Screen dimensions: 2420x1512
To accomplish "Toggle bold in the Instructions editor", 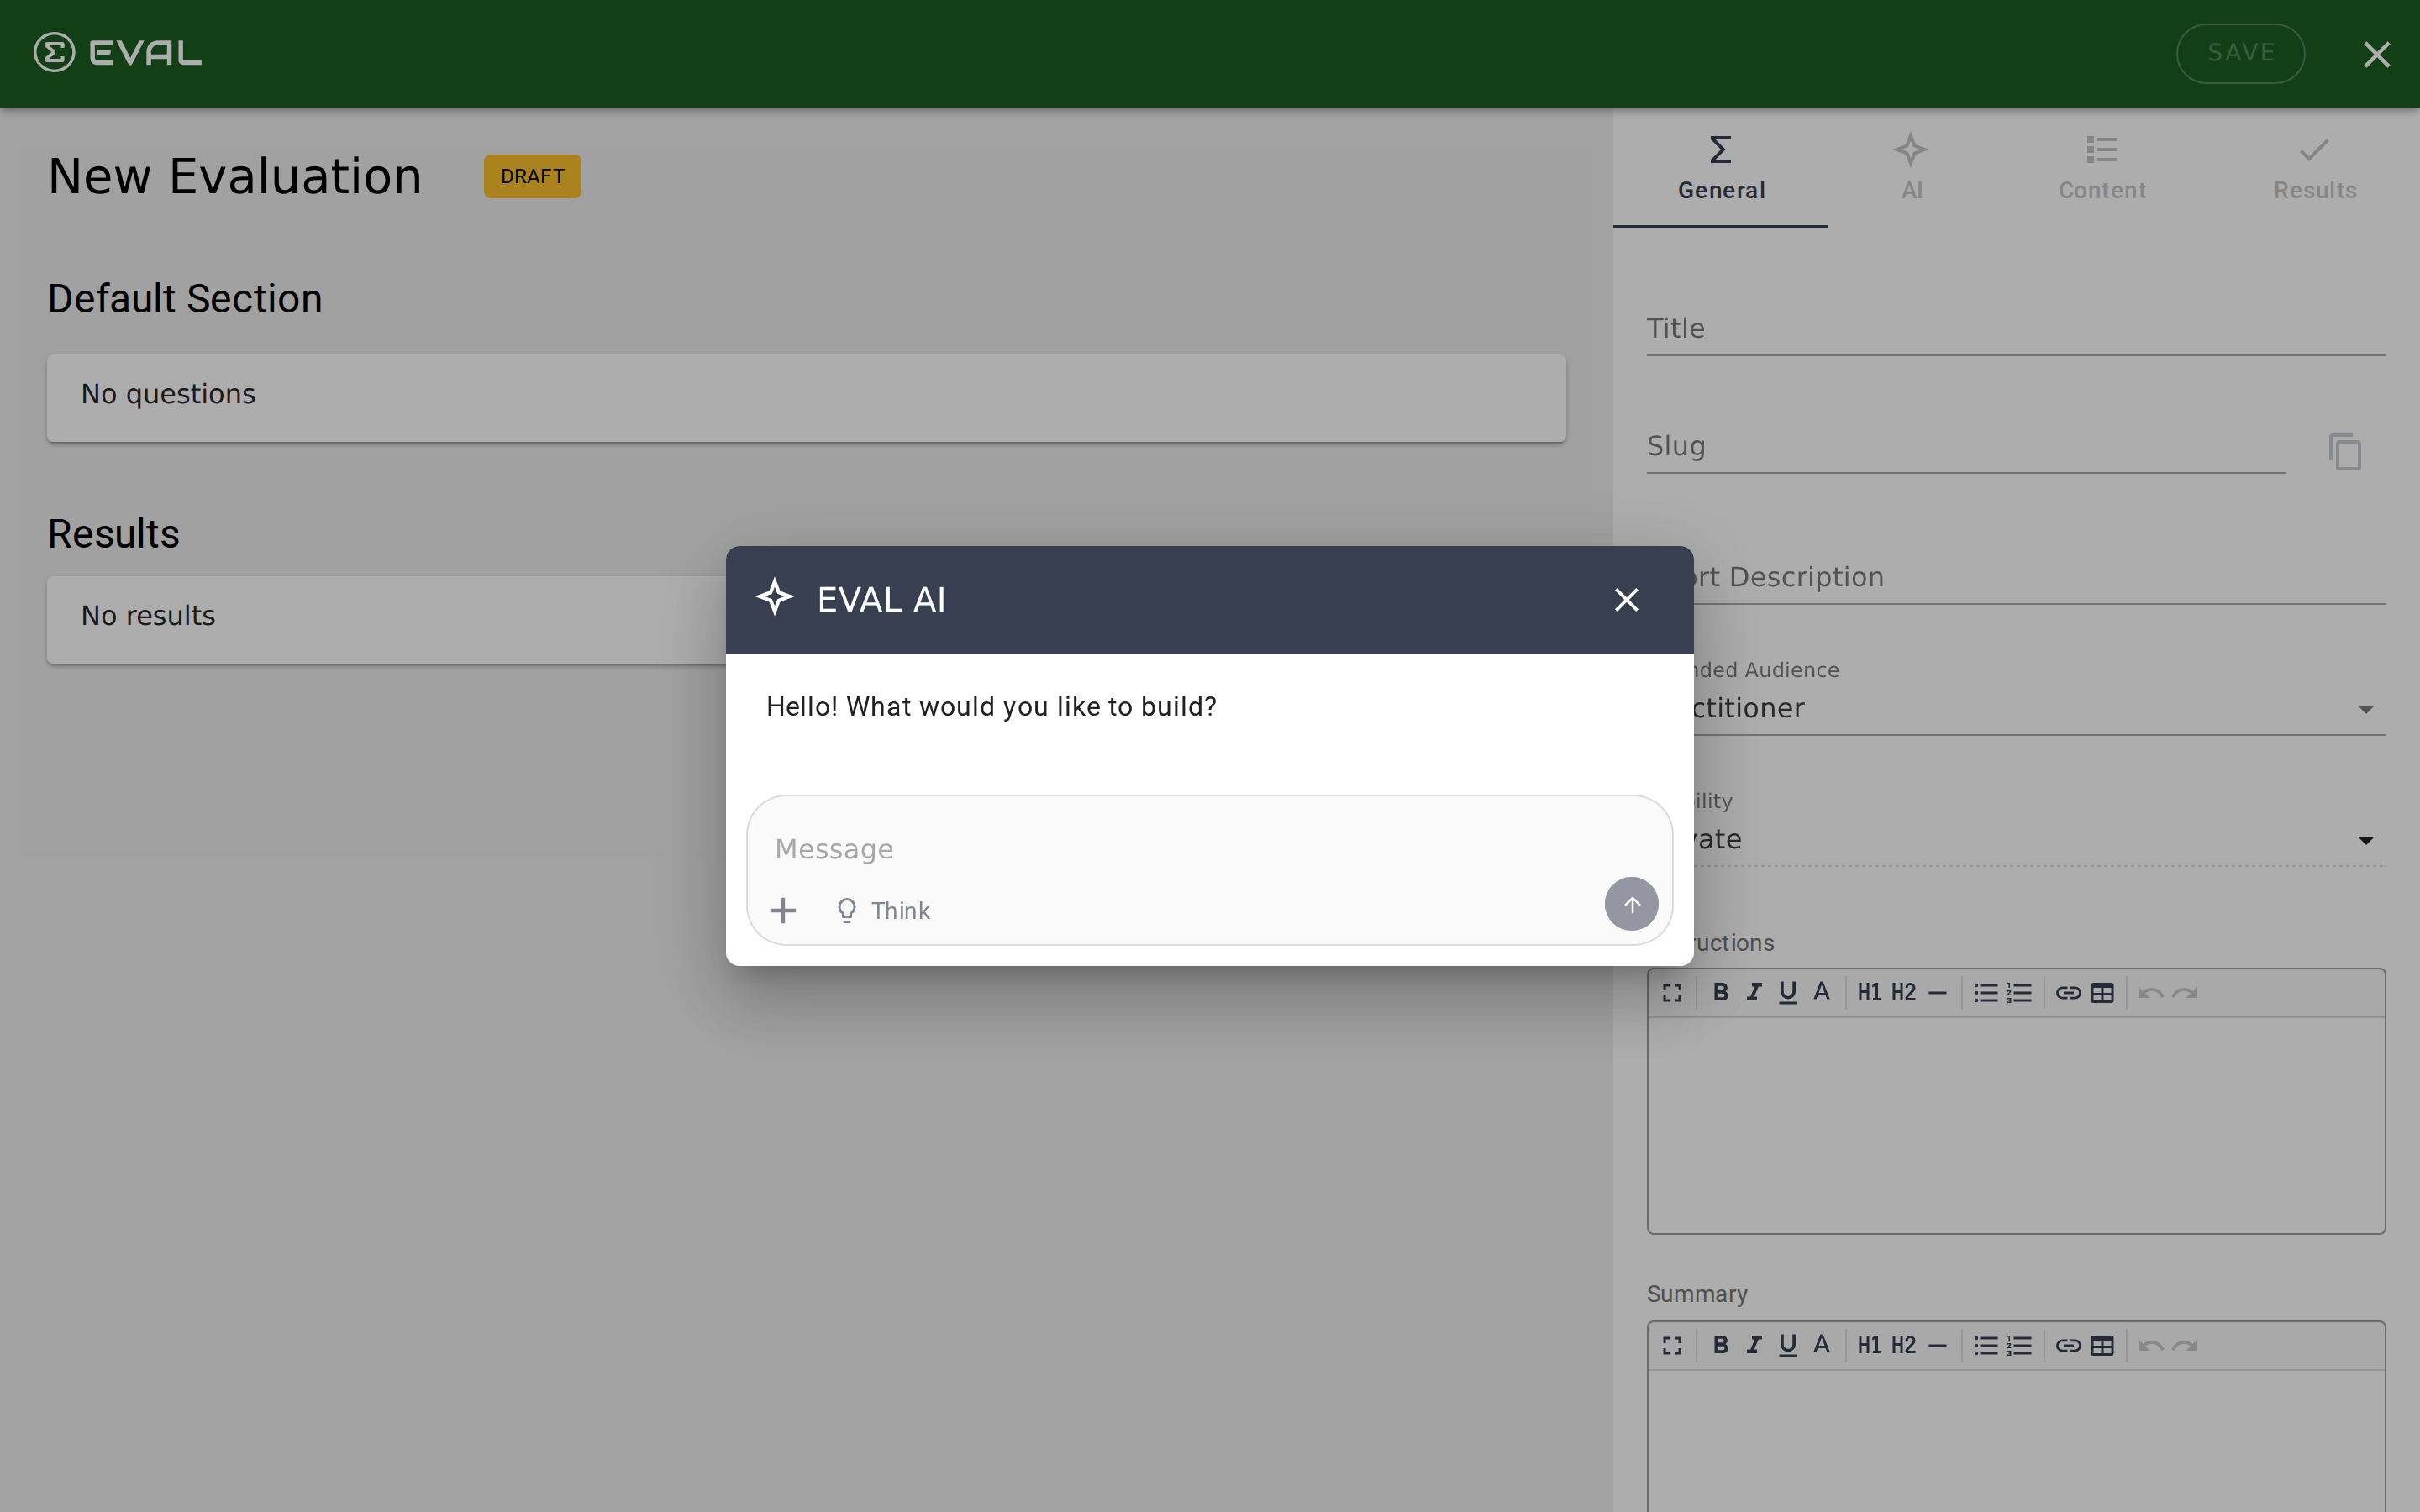I will (x=1722, y=992).
